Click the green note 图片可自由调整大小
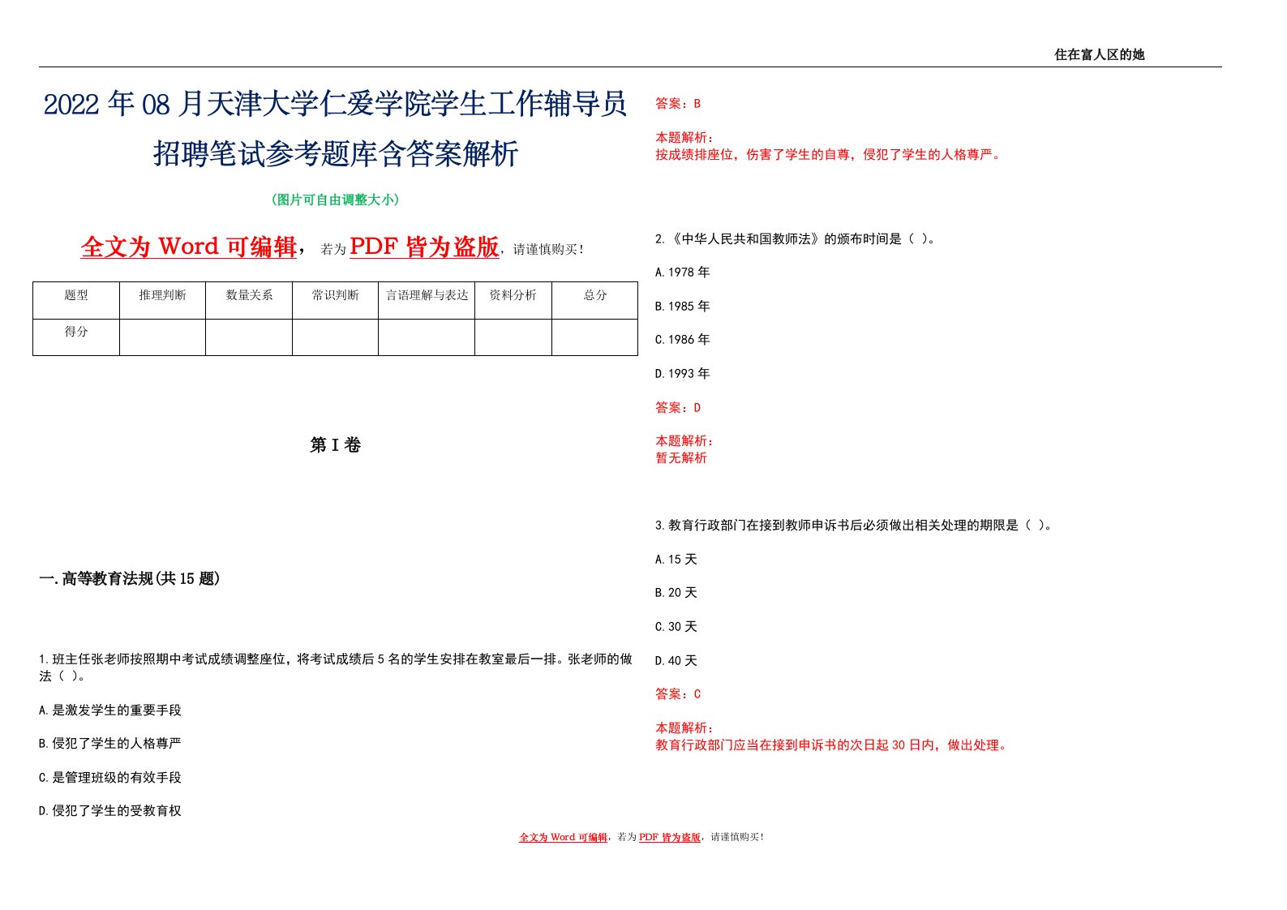Viewport: 1287px width, 910px height. tap(335, 200)
